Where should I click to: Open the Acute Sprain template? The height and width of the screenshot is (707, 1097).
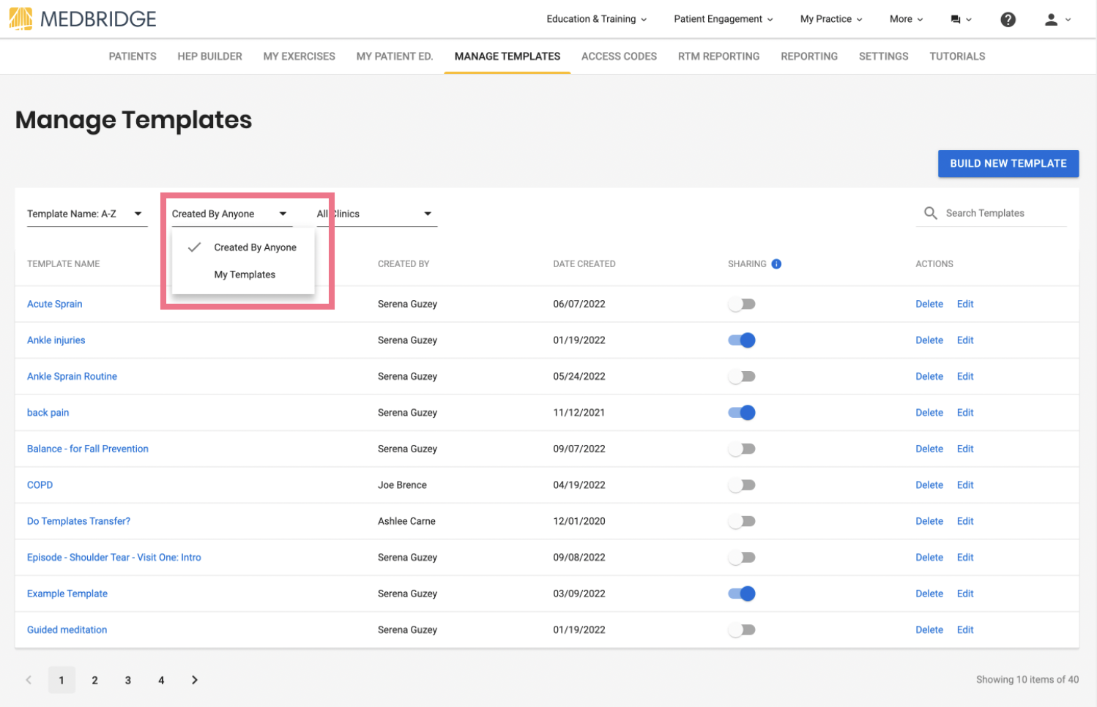(55, 304)
